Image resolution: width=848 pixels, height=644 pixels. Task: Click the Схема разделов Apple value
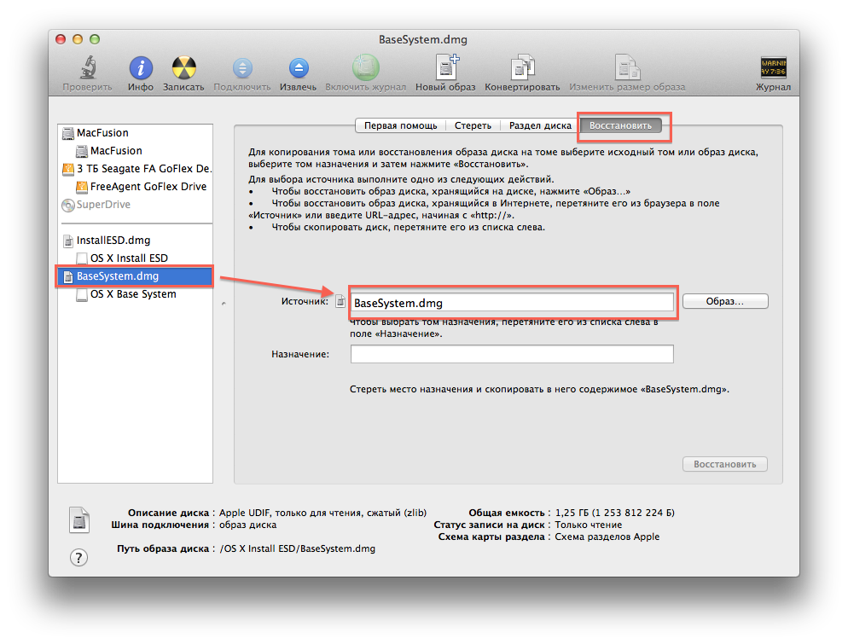click(x=607, y=537)
